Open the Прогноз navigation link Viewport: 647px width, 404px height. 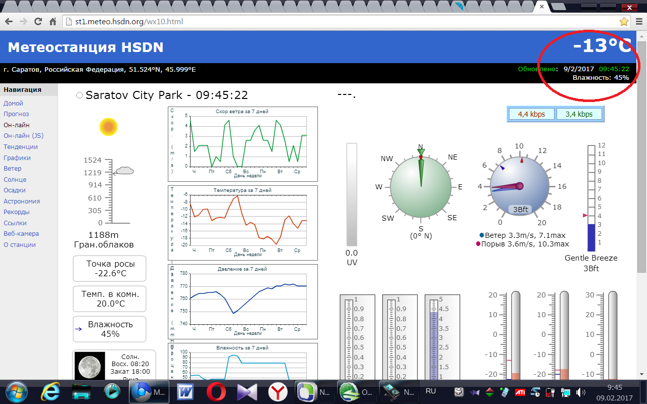coord(16,114)
